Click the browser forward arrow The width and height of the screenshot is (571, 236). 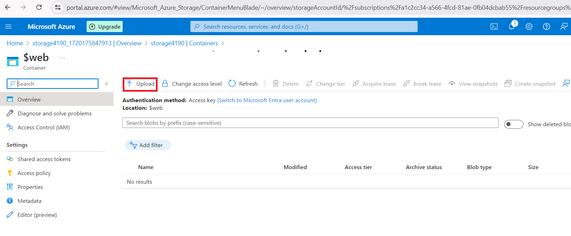pyautogui.click(x=23, y=7)
